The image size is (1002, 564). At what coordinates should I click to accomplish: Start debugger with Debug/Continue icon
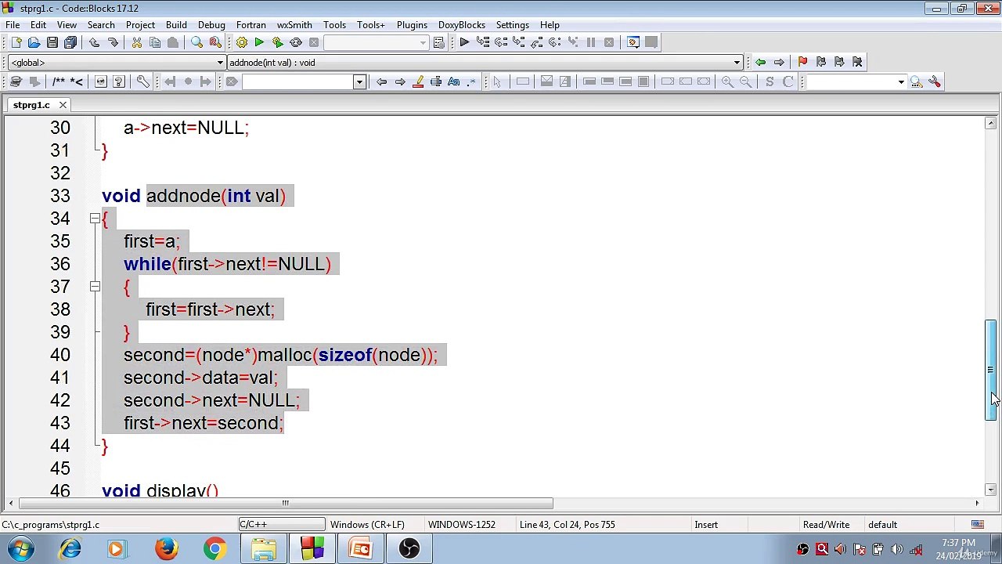coord(464,42)
